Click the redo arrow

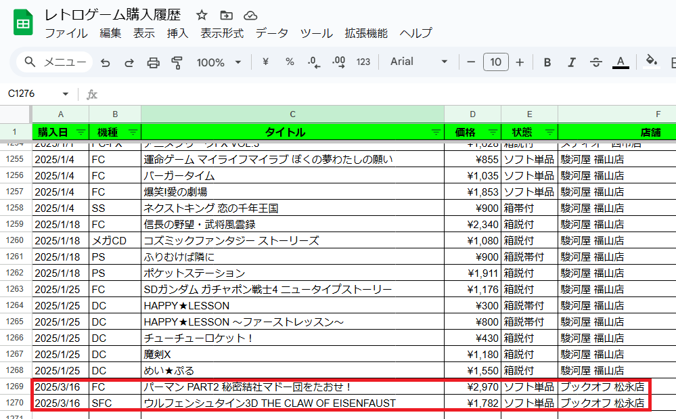(x=129, y=63)
